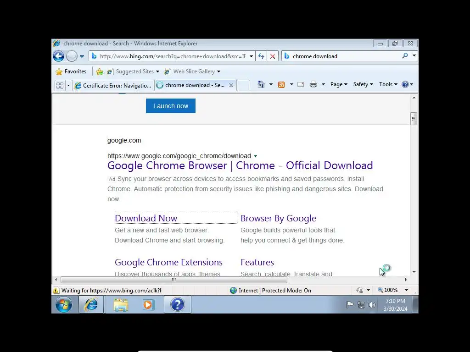Click the Launch now button

point(171,106)
